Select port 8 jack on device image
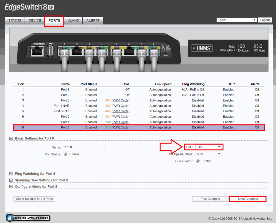The height and width of the screenshot is (223, 276). pyautogui.click(x=154, y=51)
